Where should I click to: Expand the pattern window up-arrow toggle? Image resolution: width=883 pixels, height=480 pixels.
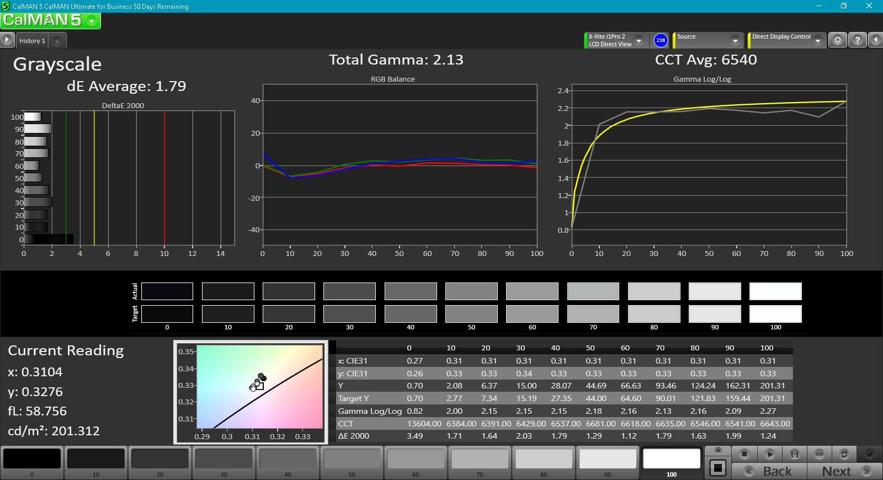pos(718,450)
